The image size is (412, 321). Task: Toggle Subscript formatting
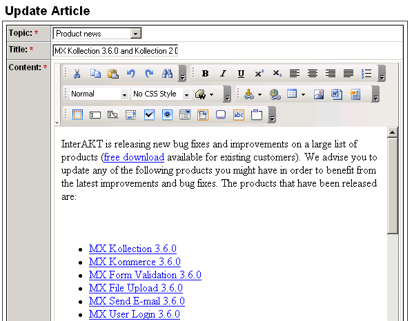[277, 74]
